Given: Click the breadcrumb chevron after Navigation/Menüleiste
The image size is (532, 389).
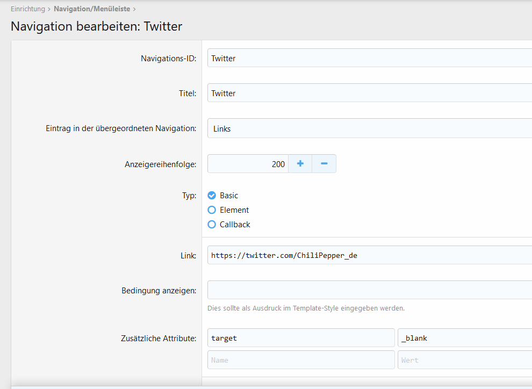Looking at the screenshot, I should point(134,9).
